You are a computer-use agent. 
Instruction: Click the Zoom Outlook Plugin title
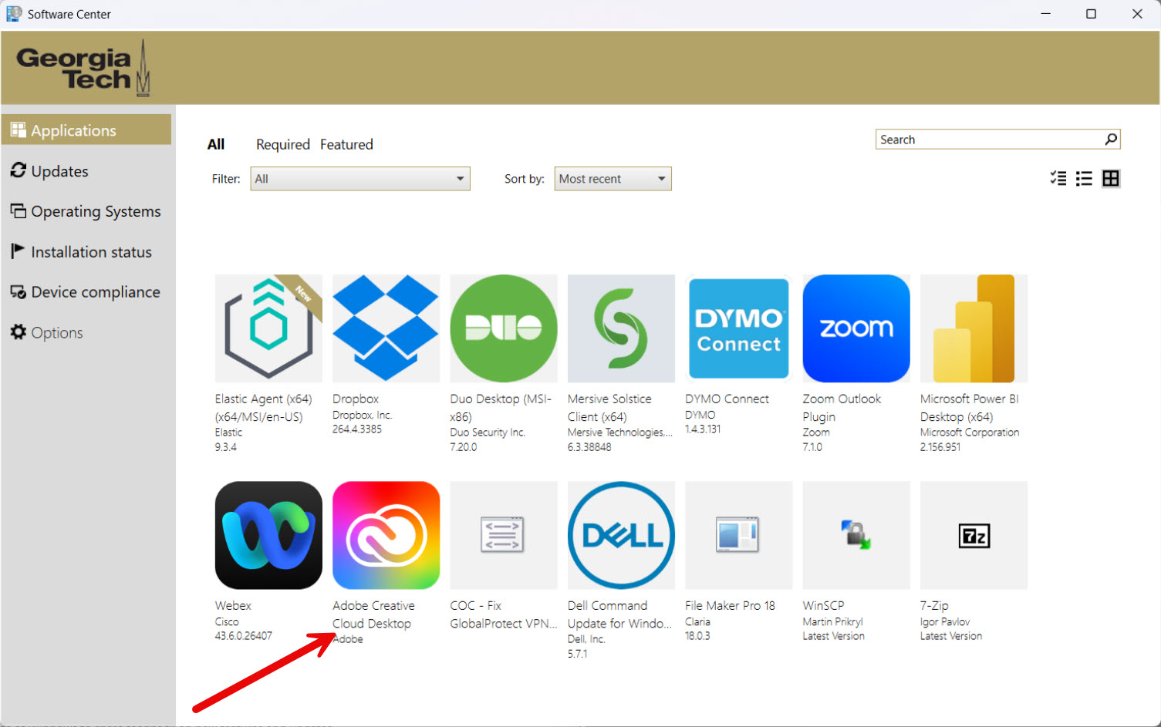tap(842, 408)
